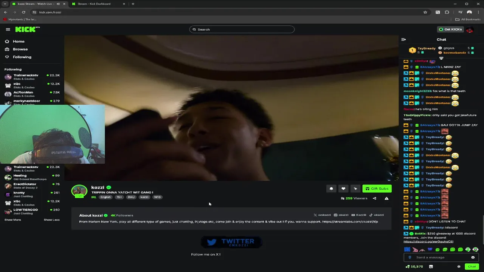The image size is (484, 272).
Task: Click the Kick Search field
Action: (242, 29)
